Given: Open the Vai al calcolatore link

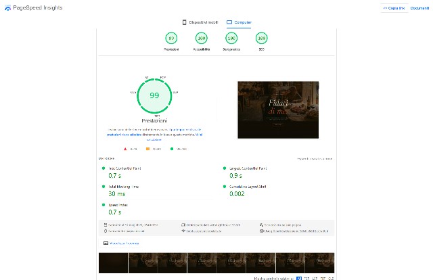Looking at the screenshot, I should 175,137.
